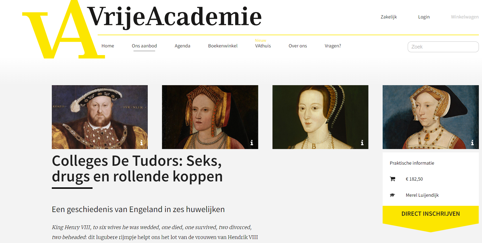Image resolution: width=482 pixels, height=243 pixels.
Task: Click the graduation cap lecturer icon
Action: [x=393, y=195]
